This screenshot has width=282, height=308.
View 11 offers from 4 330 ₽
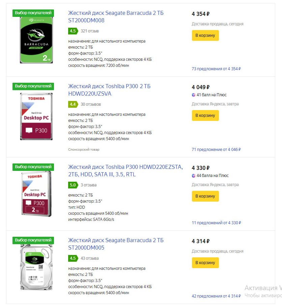click(x=216, y=223)
